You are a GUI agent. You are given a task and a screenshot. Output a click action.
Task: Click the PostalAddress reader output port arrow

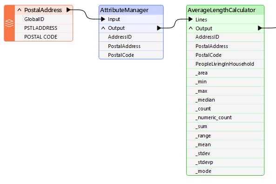pos(68,10)
